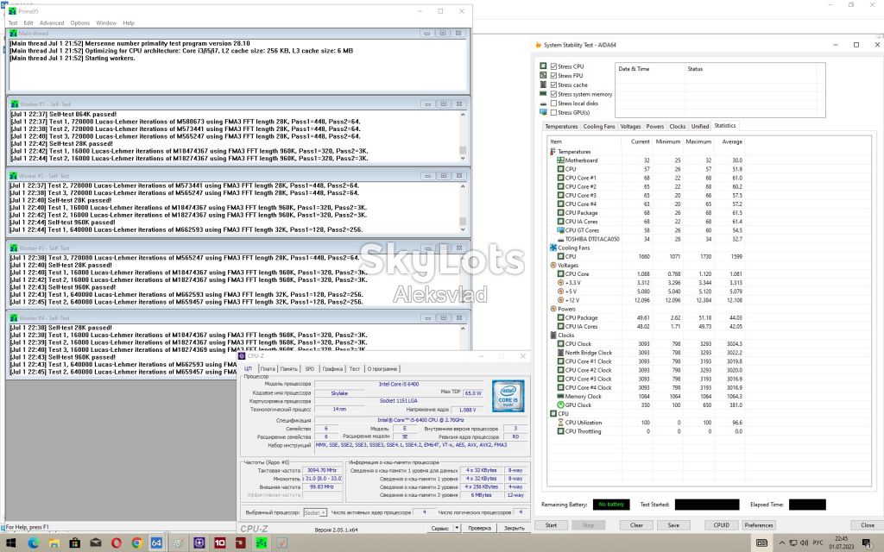Open the Память tab in CPU-Z
884x552 pixels.
pyautogui.click(x=288, y=369)
